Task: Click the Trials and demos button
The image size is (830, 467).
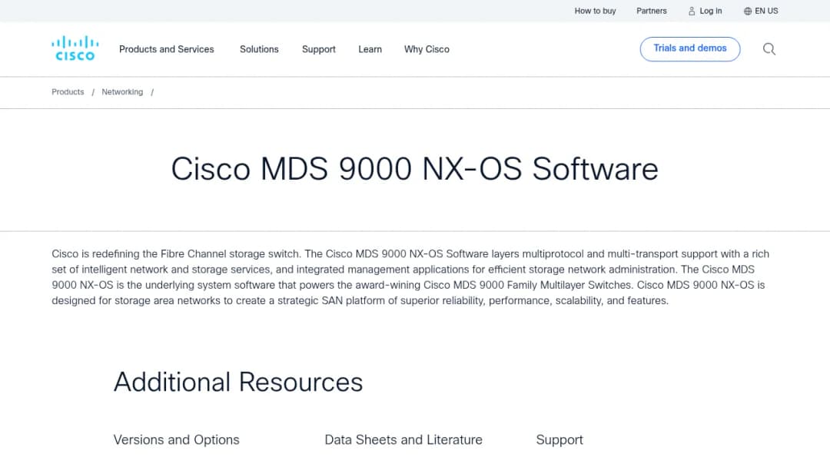Action: point(689,48)
